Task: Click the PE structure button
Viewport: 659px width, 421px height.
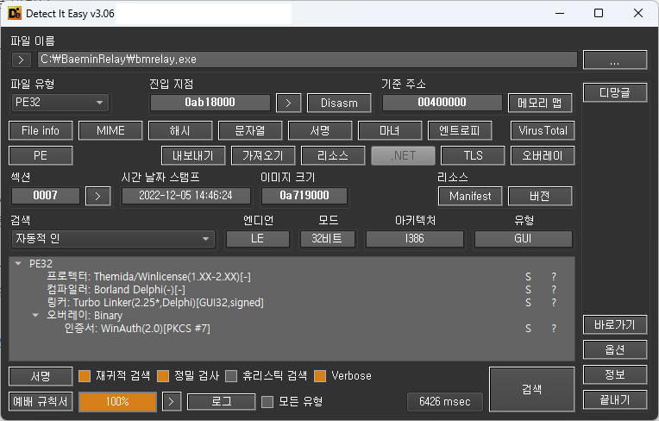Action: tap(41, 156)
